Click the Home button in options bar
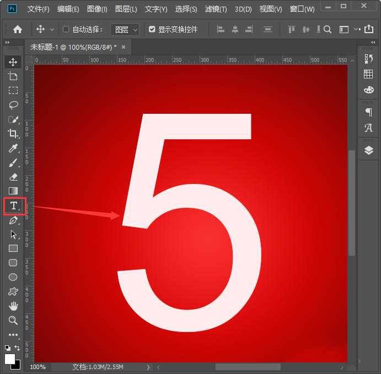Screen dimensions: 381x374 18,29
